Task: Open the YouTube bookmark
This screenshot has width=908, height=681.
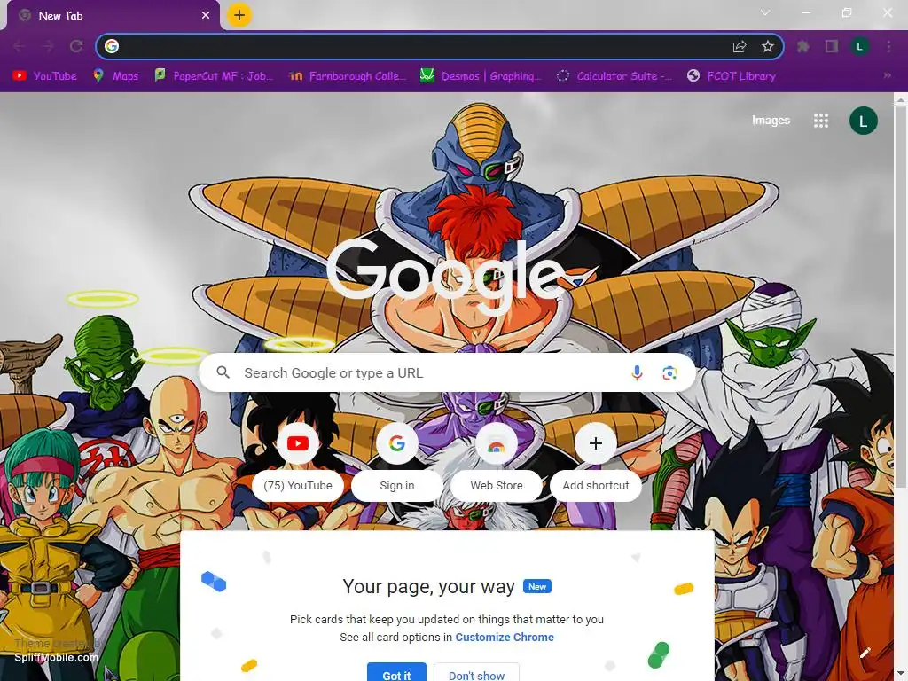Action: (x=44, y=76)
